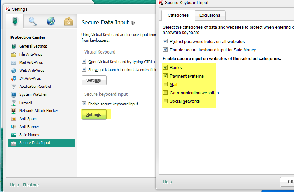Image resolution: width=294 pixels, height=192 pixels.
Task: Open Help link in Secure Keyboard Input dialog
Action: pos(167,182)
